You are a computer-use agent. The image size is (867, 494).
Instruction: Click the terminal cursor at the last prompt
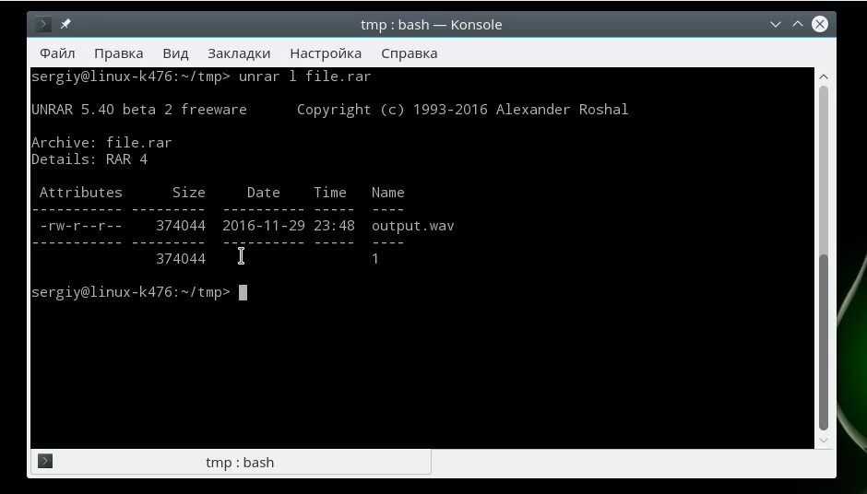(x=243, y=292)
